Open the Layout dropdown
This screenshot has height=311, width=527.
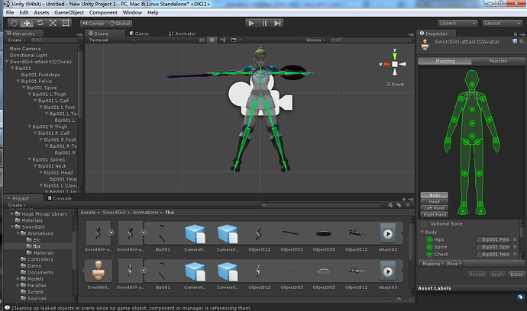500,23
